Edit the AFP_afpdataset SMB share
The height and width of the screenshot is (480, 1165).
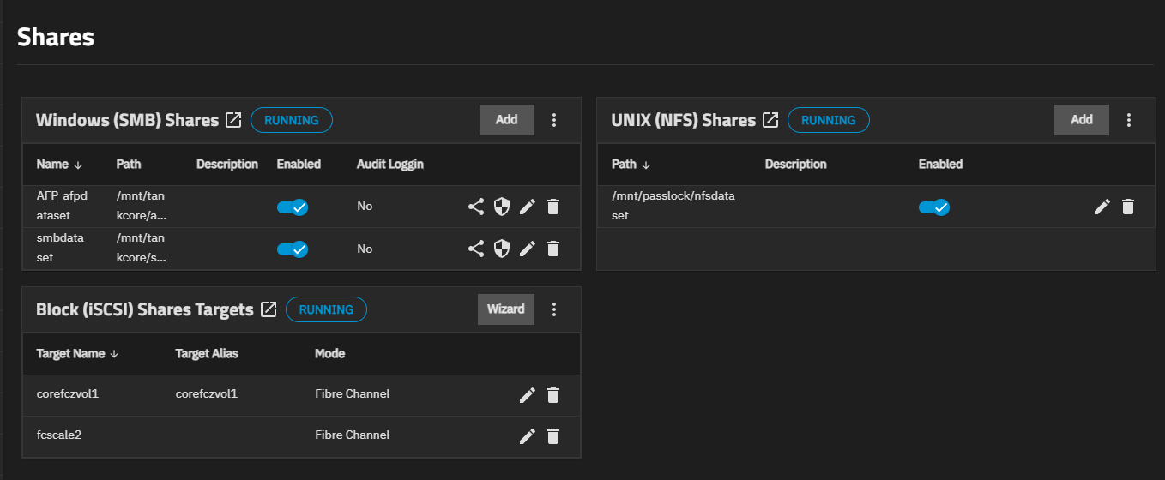pyautogui.click(x=528, y=207)
